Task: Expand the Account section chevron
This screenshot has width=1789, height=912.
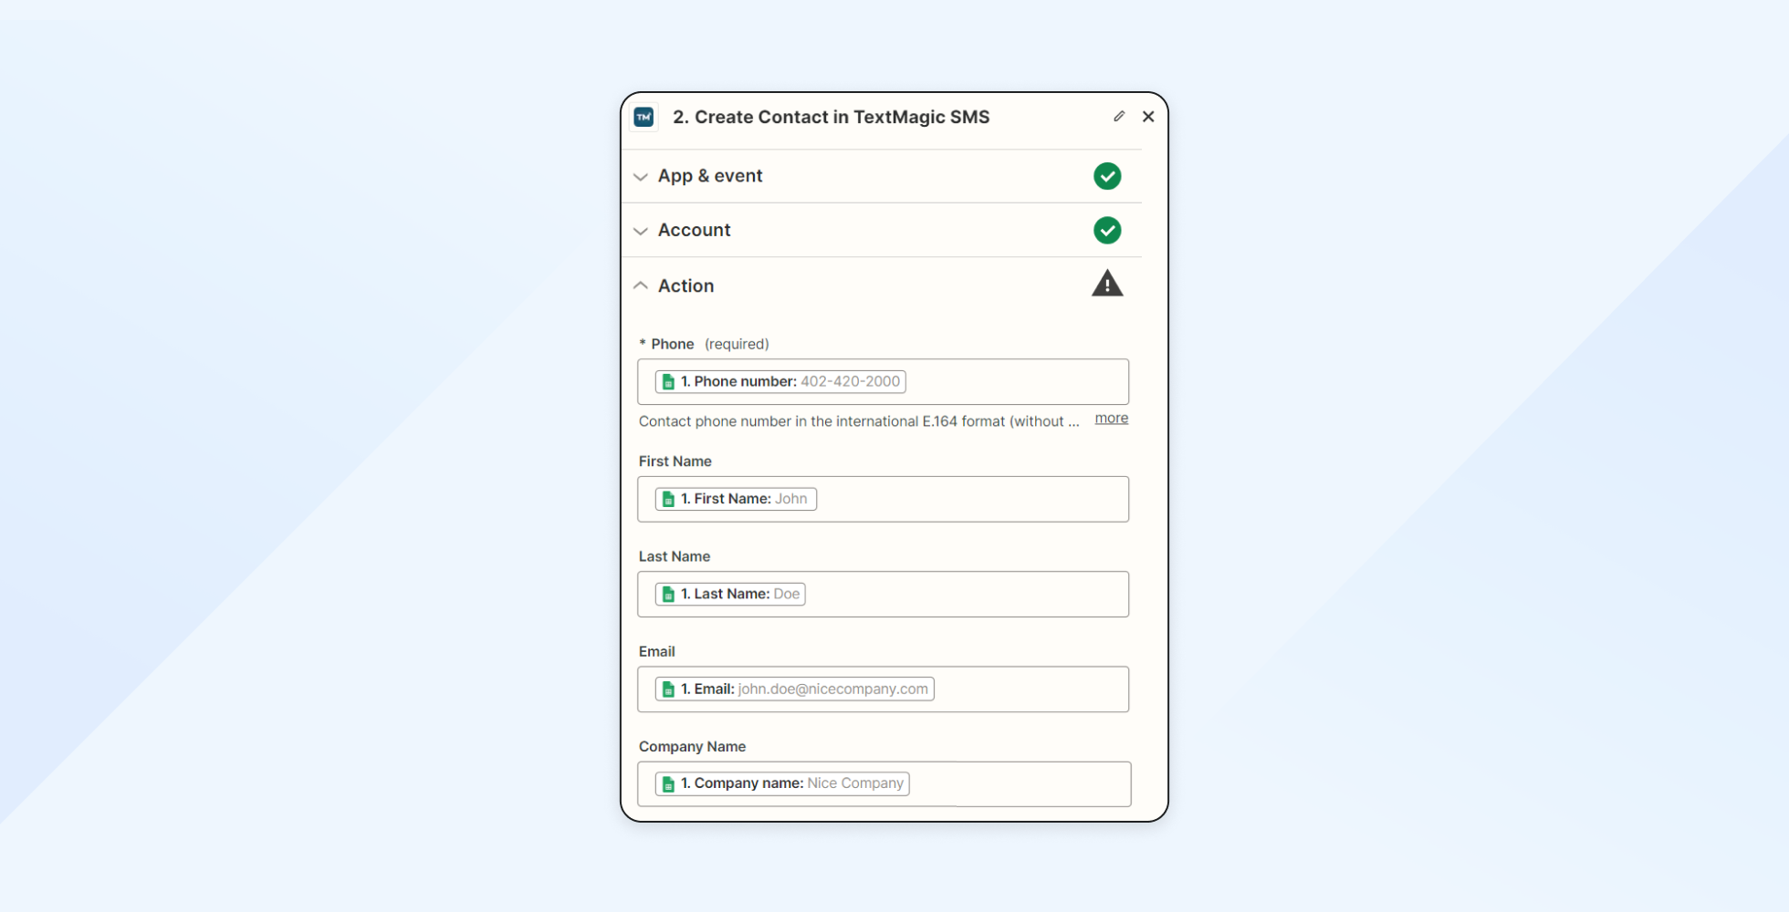Action: click(641, 232)
